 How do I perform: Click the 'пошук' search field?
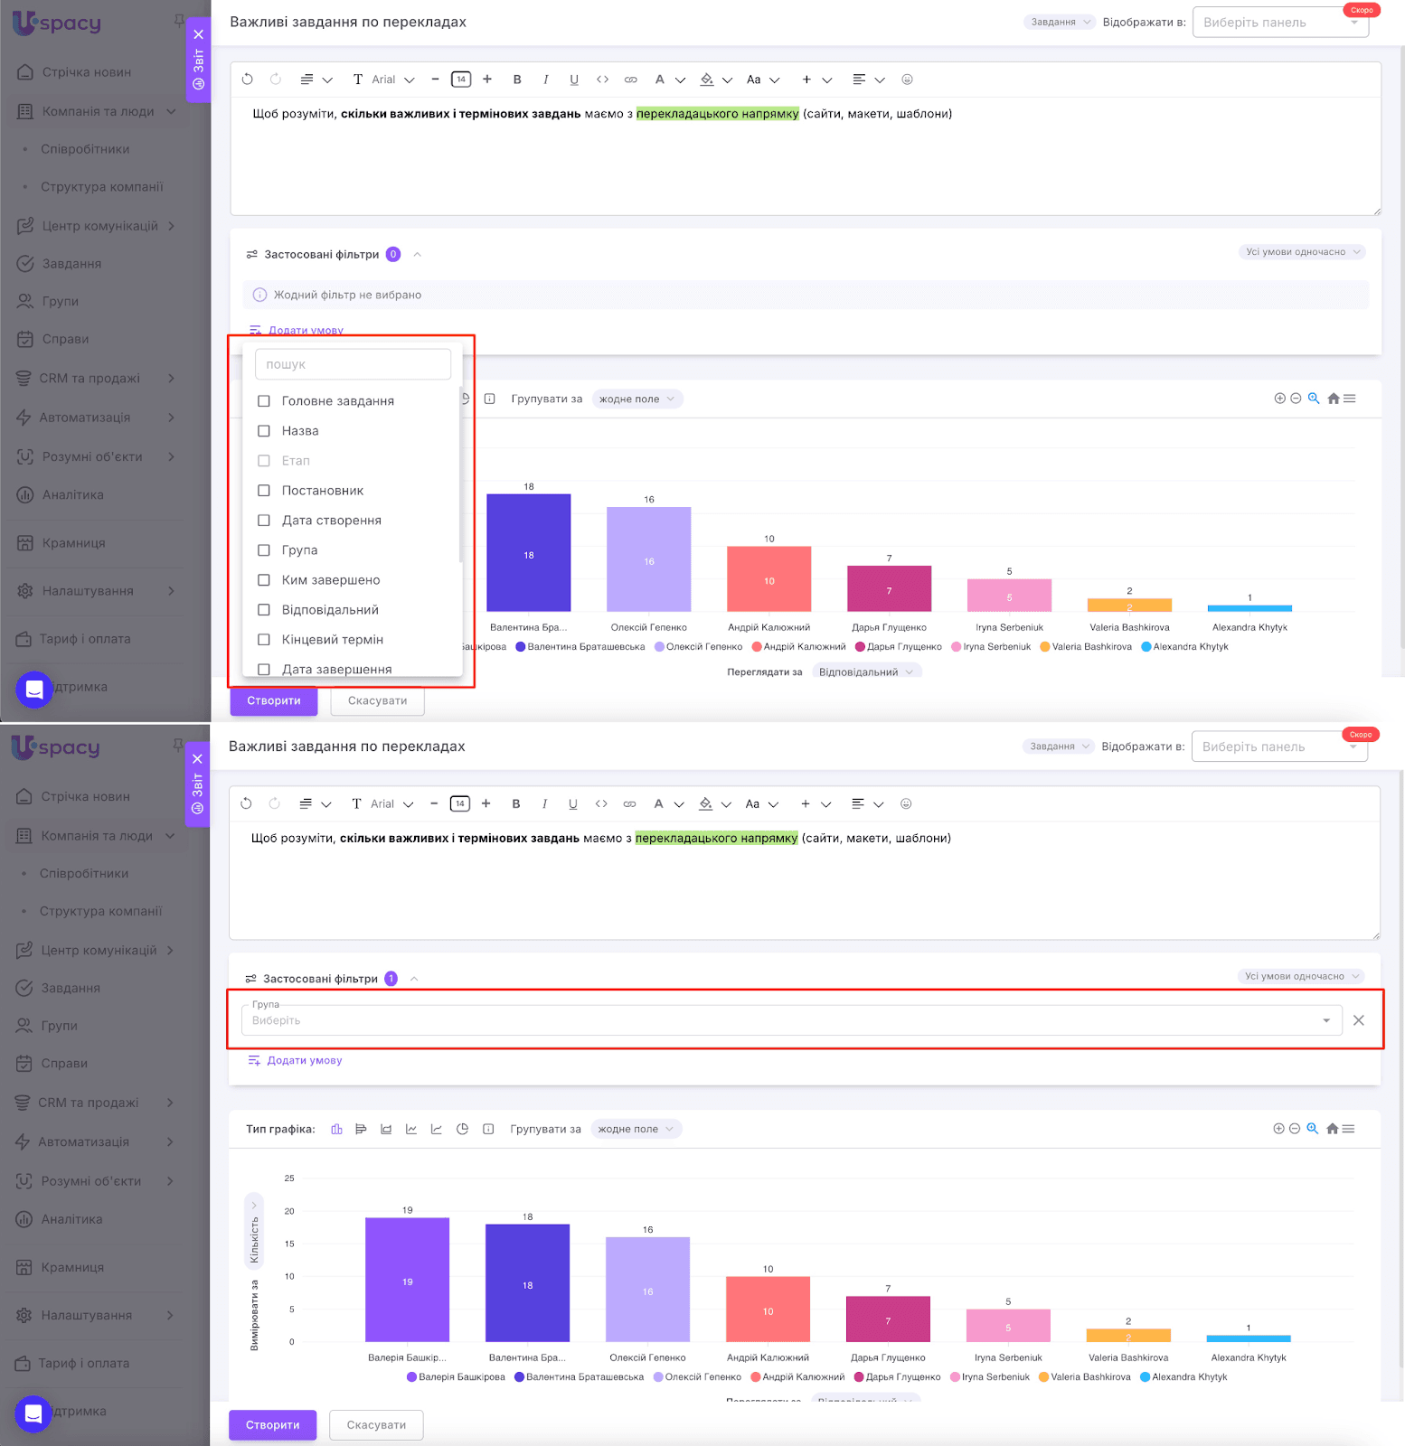click(x=353, y=364)
